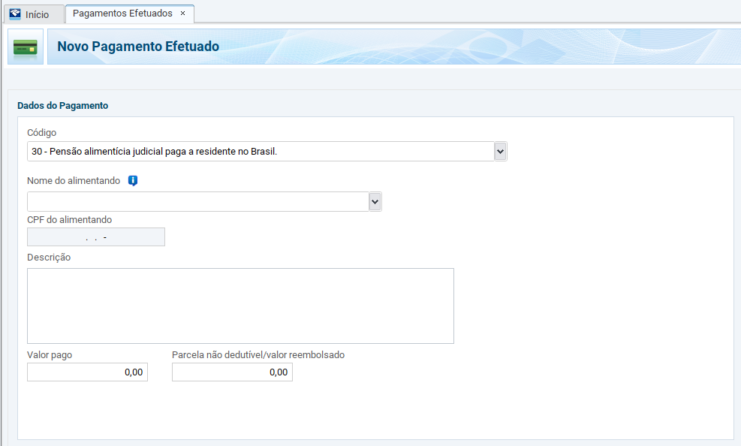Click the Descrição label
This screenshot has height=446, width=741.
pos(49,258)
